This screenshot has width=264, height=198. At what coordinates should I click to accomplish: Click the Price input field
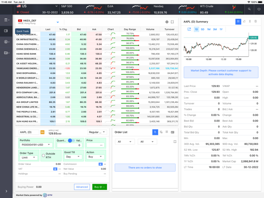point(95,145)
